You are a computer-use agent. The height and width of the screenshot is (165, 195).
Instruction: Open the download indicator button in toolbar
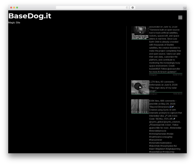pyautogui.click(x=133, y=7)
